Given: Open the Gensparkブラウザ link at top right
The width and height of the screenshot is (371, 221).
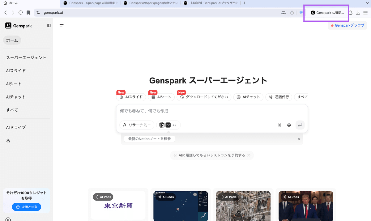Looking at the screenshot, I should point(347,25).
